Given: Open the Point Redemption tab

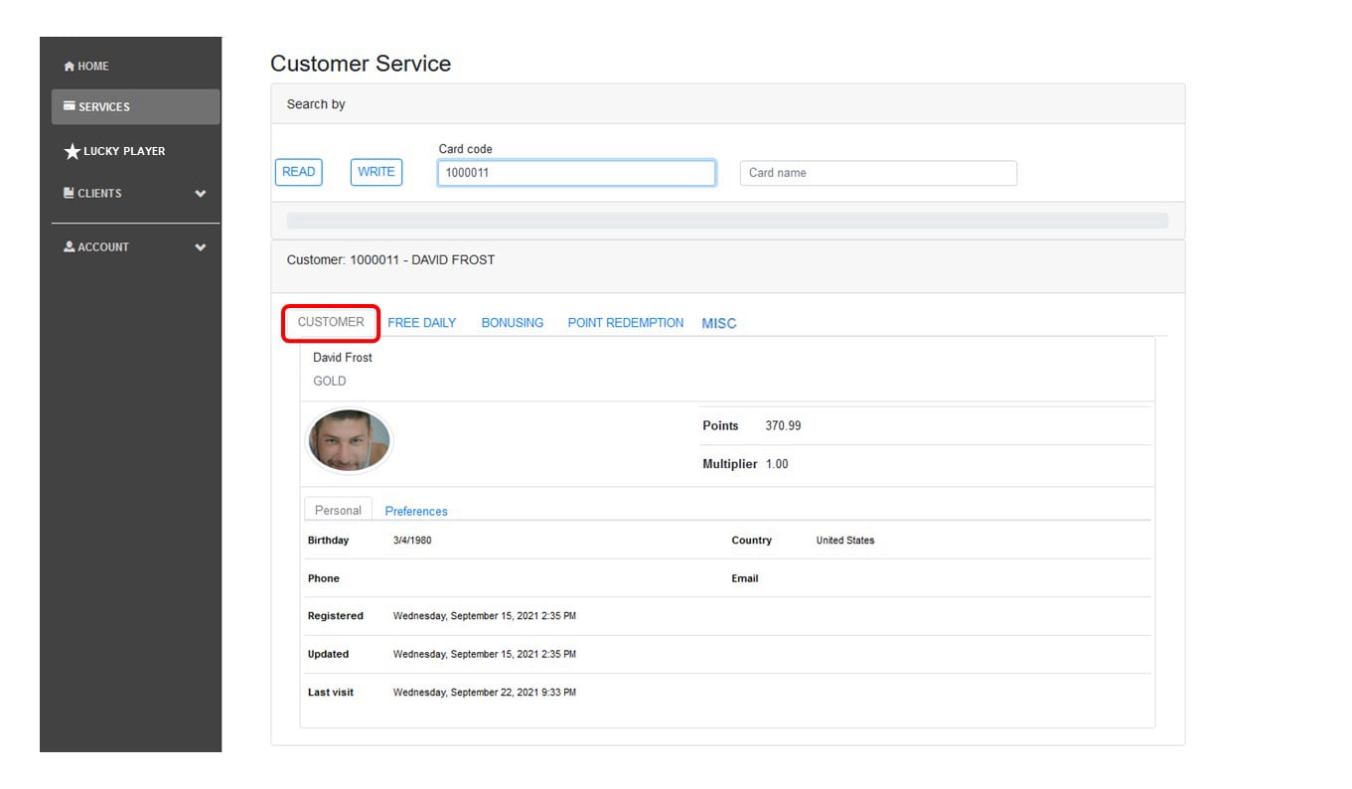Looking at the screenshot, I should [626, 323].
